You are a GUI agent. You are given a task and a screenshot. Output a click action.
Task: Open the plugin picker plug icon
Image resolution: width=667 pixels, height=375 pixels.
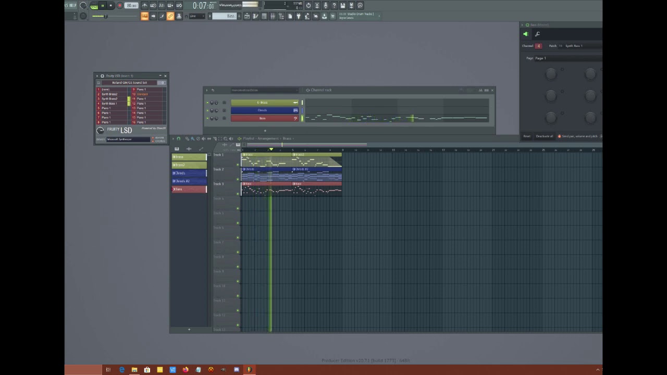pyautogui.click(x=298, y=16)
